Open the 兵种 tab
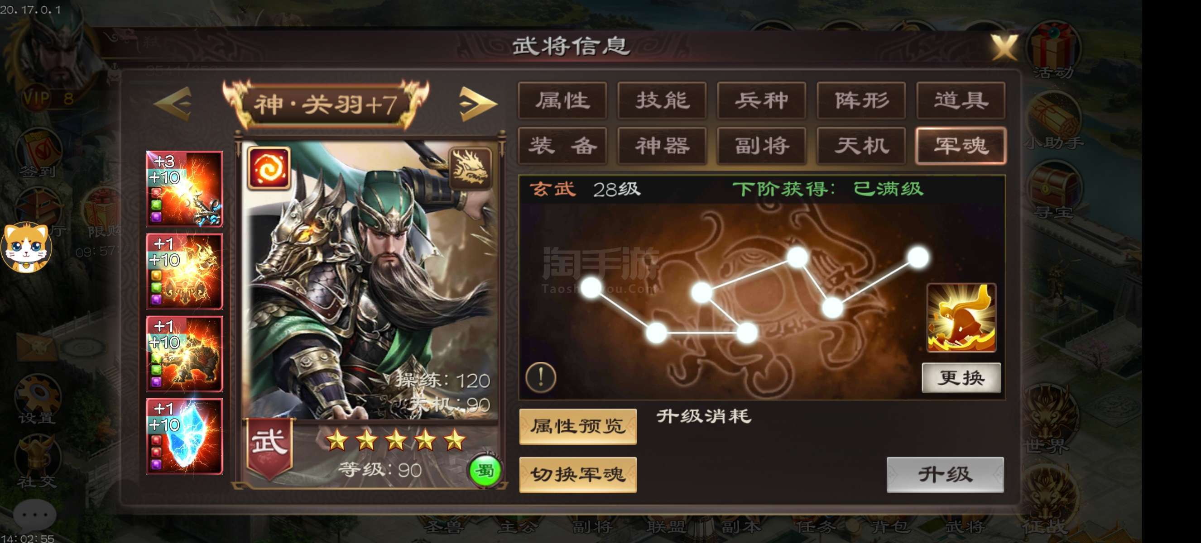This screenshot has height=543, width=1201. click(x=762, y=100)
